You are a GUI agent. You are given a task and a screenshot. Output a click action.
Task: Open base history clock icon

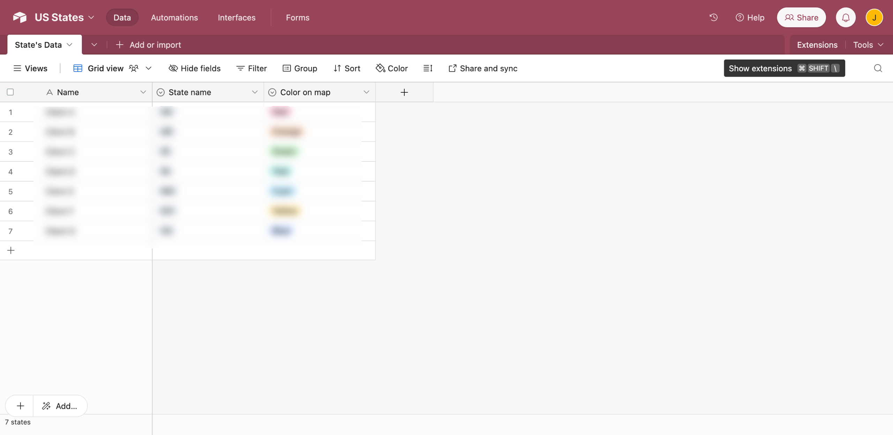click(713, 17)
